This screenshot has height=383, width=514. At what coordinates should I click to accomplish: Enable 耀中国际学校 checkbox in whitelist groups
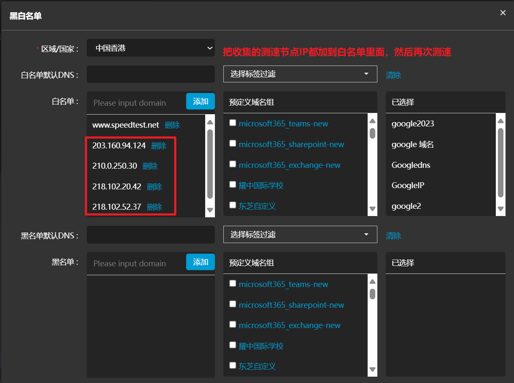(232, 184)
